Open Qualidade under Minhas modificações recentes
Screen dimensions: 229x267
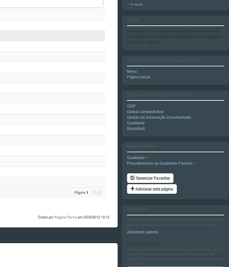pos(136,123)
